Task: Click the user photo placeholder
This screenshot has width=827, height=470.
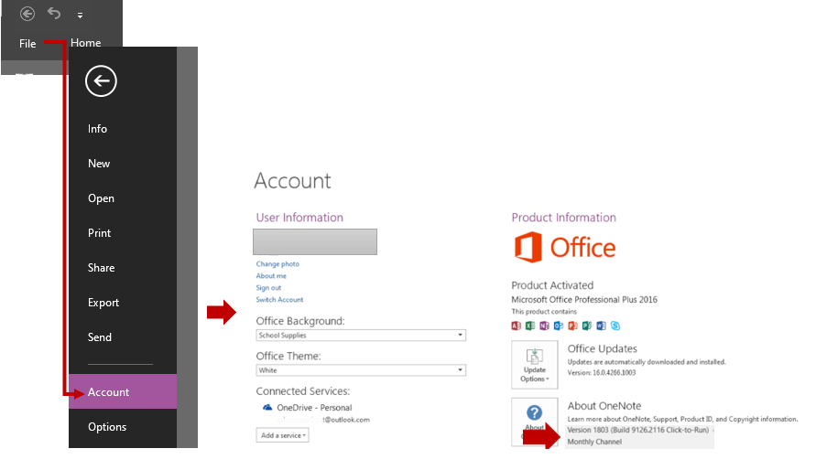Action: click(x=315, y=241)
